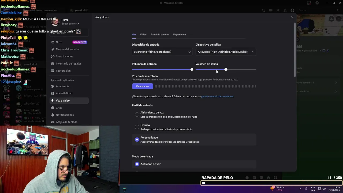Viewport: 343px width, 193px height.
Task: Click the DESCUENTO Nitro badge
Action: 80,42
